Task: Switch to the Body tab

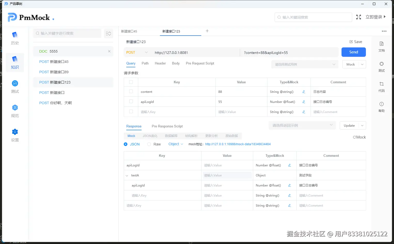Action: [176, 63]
